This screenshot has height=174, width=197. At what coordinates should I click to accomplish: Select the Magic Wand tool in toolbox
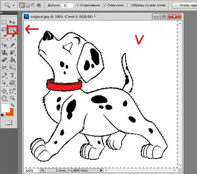tap(12, 30)
